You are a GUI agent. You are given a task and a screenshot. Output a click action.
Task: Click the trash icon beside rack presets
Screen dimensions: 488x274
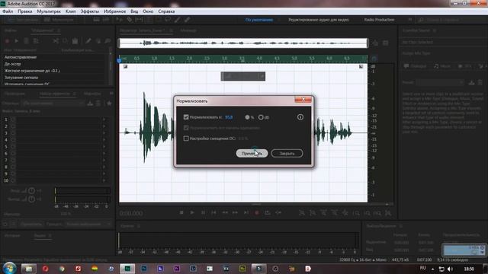(x=98, y=104)
